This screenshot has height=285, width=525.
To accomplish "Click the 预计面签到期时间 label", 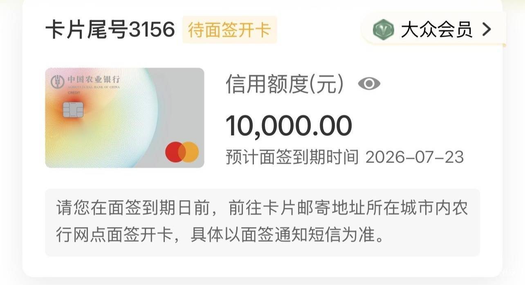I will click(292, 157).
